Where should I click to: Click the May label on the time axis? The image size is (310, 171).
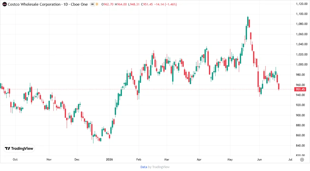[230, 159]
